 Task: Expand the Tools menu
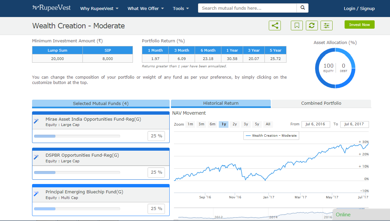click(x=181, y=8)
